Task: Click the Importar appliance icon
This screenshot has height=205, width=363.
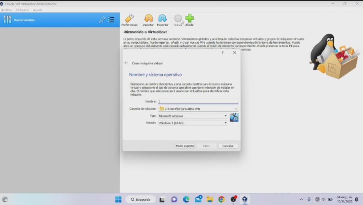Action: 148,20
